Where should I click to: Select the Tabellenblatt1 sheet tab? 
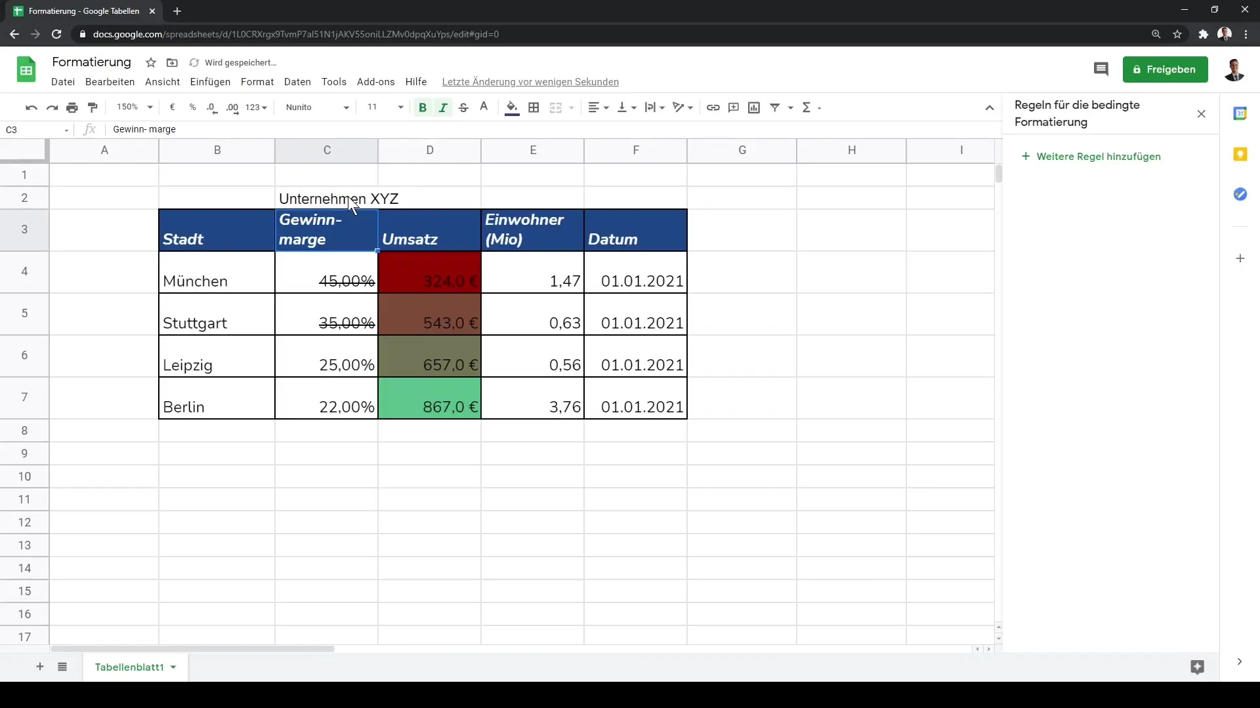coord(135,667)
